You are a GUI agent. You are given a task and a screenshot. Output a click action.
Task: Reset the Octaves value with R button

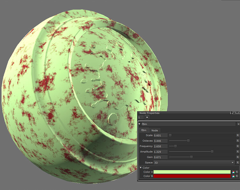237,141
